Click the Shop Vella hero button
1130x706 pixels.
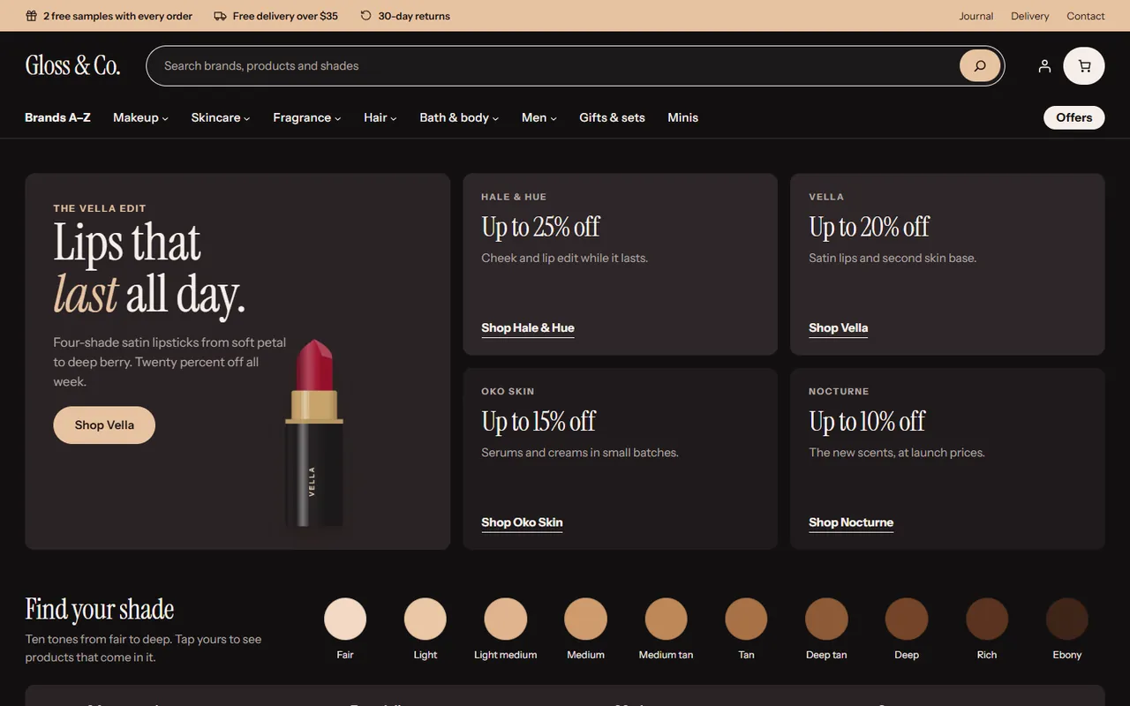pos(104,425)
